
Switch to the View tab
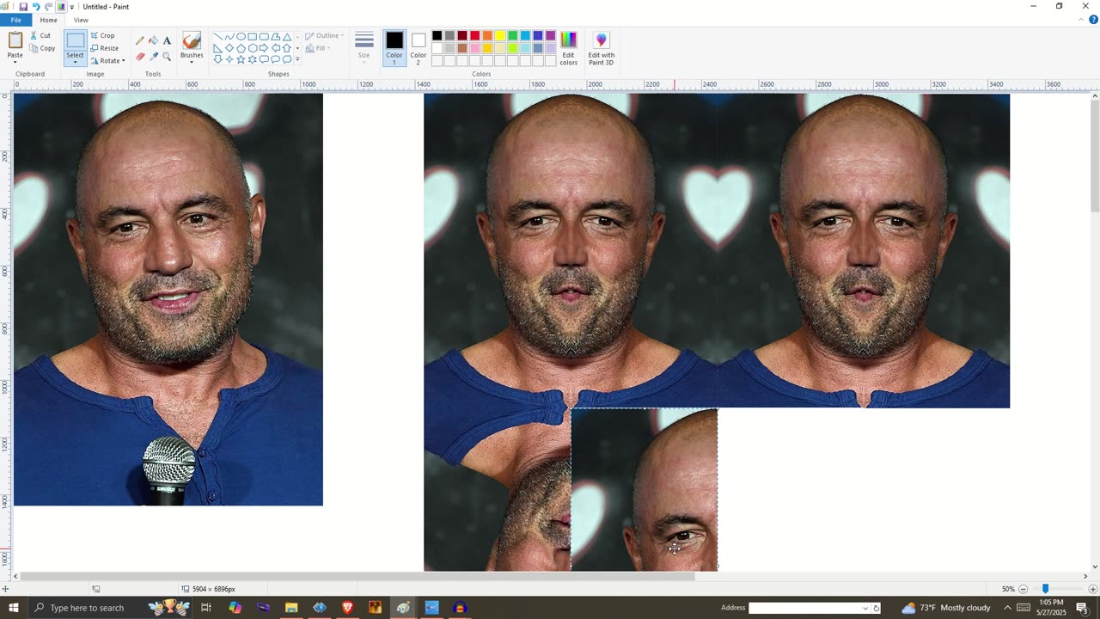click(x=81, y=20)
